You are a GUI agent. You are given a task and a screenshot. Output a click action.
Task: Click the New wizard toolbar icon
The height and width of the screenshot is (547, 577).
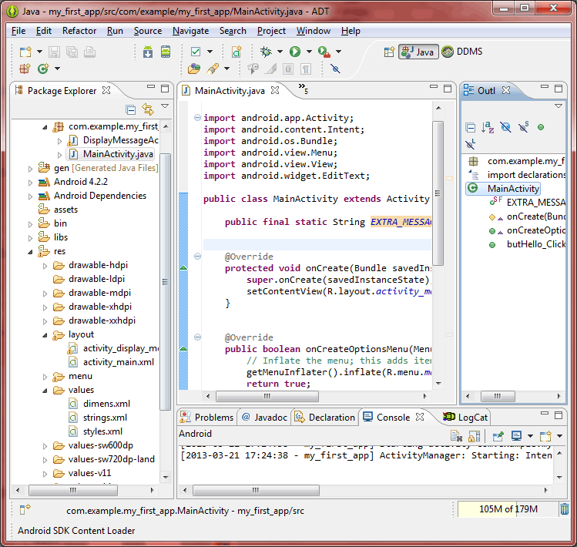[25, 52]
